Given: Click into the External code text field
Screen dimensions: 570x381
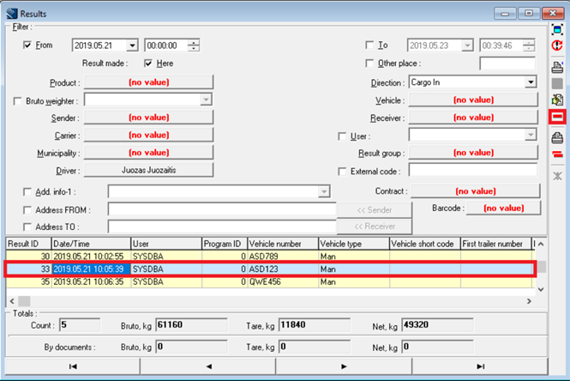Looking at the screenshot, I should point(472,170).
